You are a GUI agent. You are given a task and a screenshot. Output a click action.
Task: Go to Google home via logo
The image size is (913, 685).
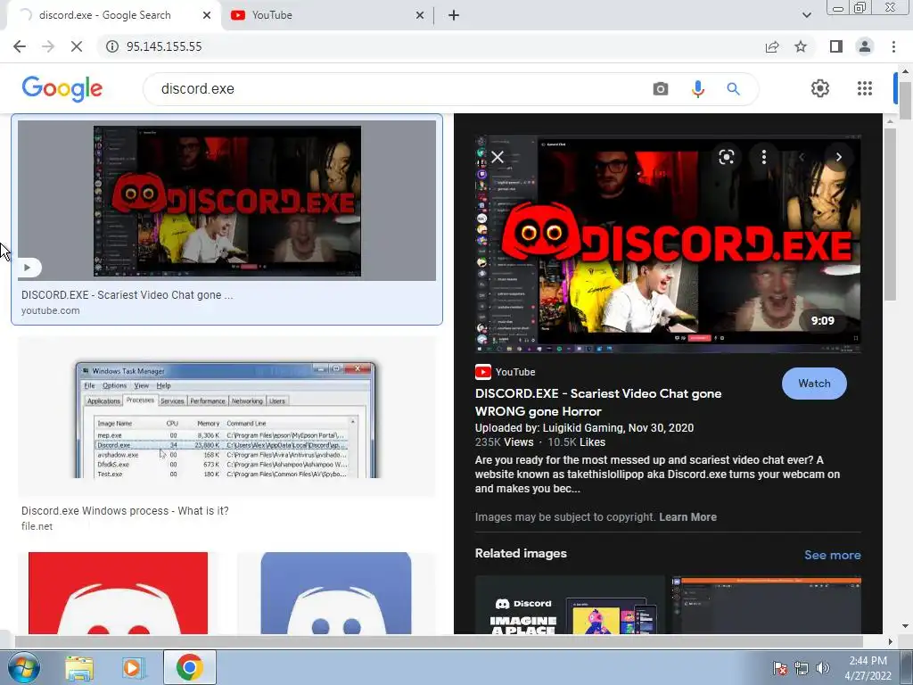[x=62, y=89]
